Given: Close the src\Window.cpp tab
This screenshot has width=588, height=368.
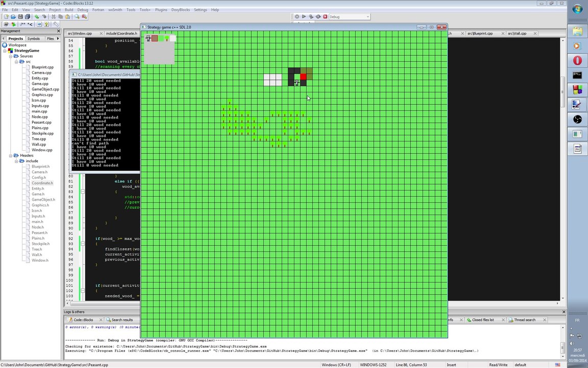Looking at the screenshot, I should point(101,33).
